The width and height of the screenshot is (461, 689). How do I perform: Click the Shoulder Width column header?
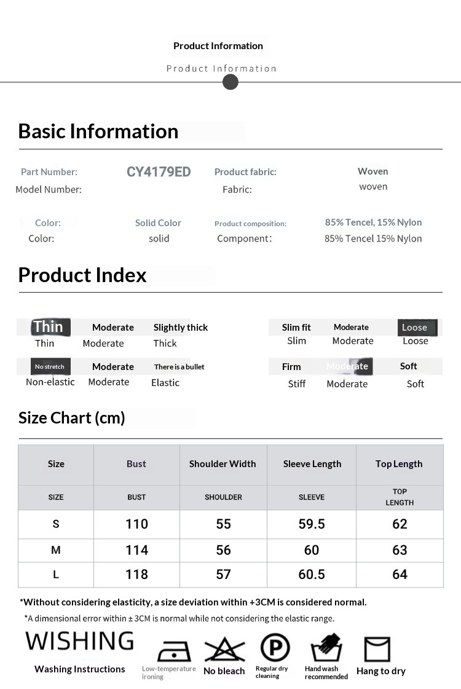coord(223,464)
